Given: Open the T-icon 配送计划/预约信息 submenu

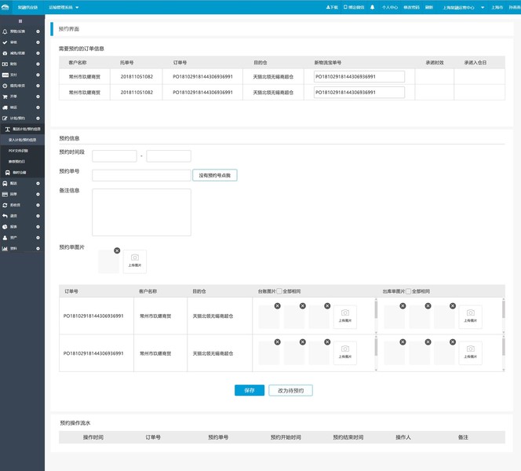Looking at the screenshot, I should (x=22, y=129).
